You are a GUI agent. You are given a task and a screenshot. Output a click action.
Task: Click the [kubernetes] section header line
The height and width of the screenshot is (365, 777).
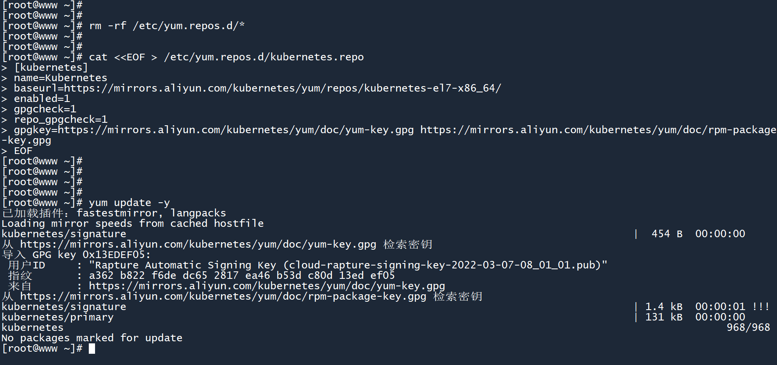[51, 67]
